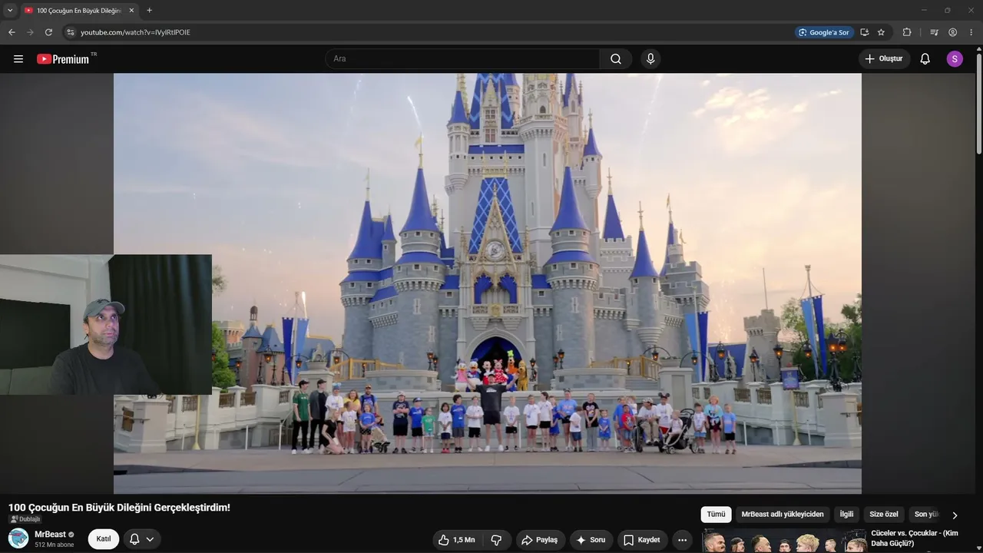Viewport: 983px width, 553px height.
Task: Go back using browser back arrow
Action: (12, 32)
